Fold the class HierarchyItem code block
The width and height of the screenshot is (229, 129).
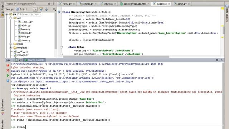pyautogui.click(x=62, y=12)
